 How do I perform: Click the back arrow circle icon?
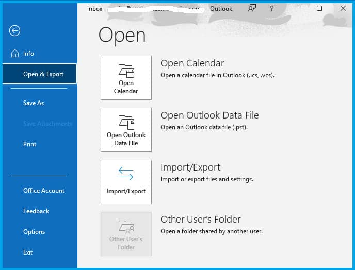tap(15, 31)
